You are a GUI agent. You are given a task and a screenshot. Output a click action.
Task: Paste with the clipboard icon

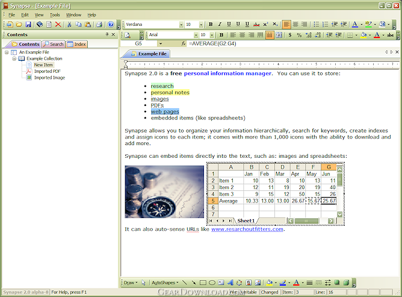(88, 24)
